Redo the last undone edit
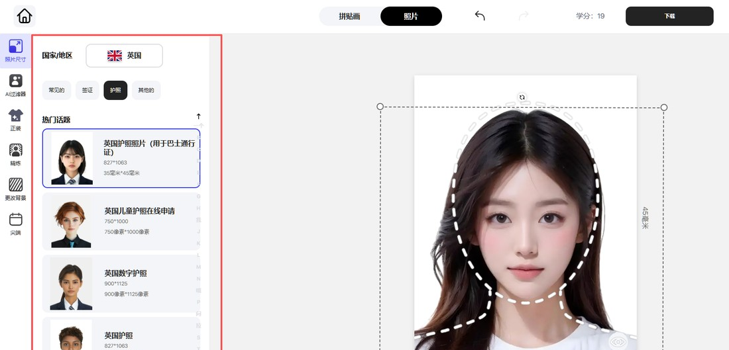 (524, 16)
